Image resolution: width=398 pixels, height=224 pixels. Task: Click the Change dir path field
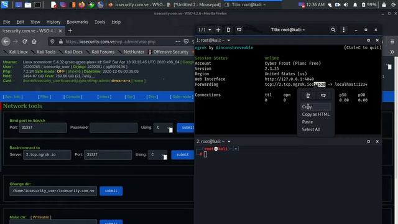[53, 191]
